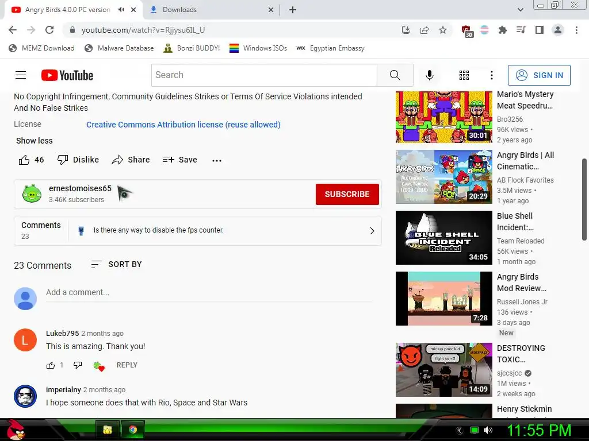Open the SORT BY comments dropdown

(x=116, y=264)
